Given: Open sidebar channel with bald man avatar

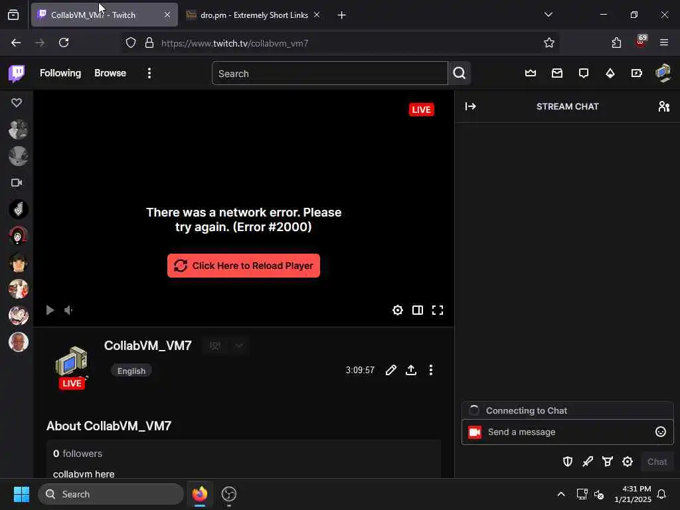Looking at the screenshot, I should point(18,342).
